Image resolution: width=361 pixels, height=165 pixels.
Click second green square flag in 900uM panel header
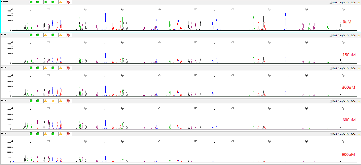tap(38, 134)
